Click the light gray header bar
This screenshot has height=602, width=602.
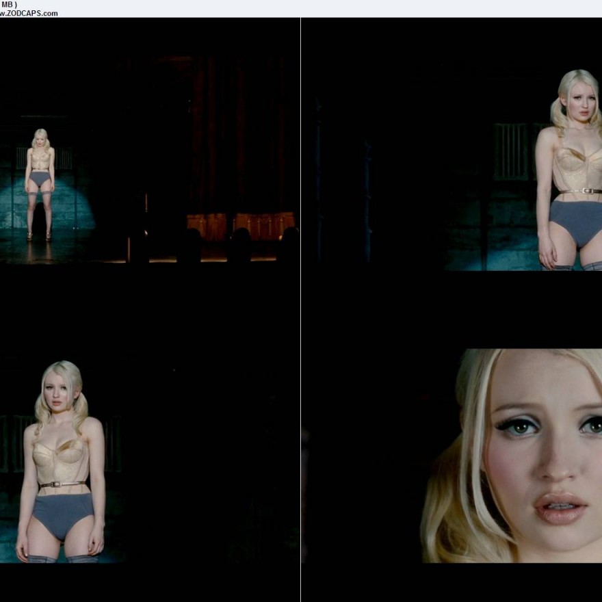pos(301,8)
